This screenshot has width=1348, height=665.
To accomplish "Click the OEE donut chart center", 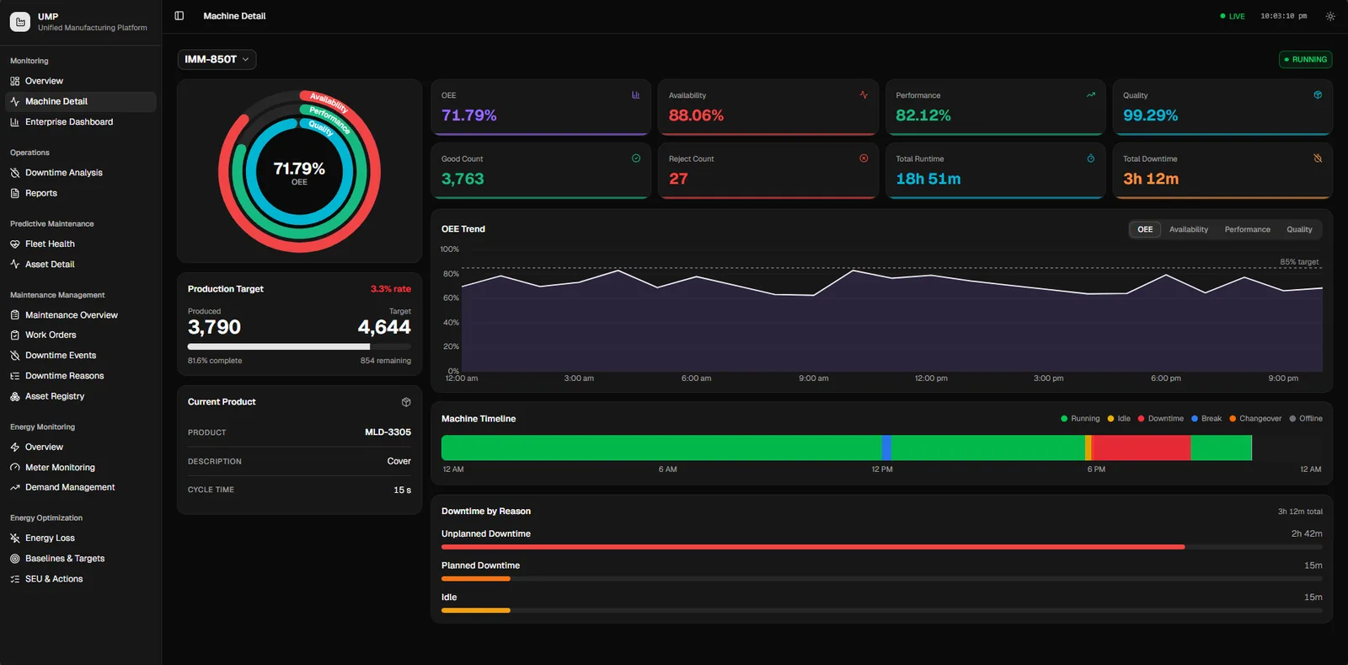I will pos(299,173).
